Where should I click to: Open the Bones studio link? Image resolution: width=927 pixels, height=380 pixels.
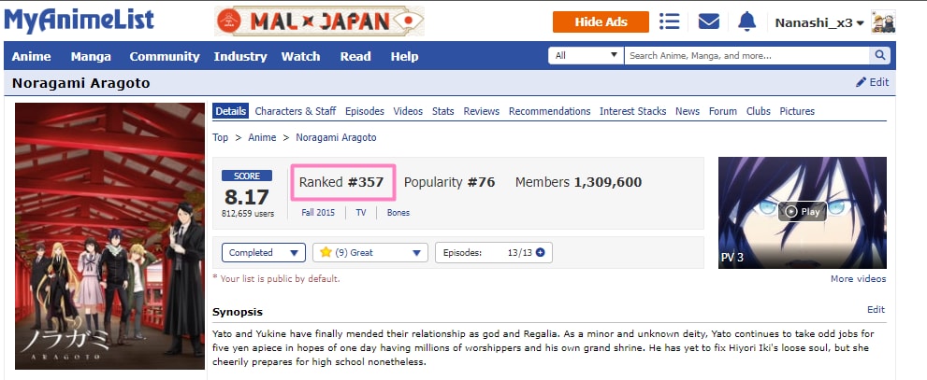click(x=398, y=213)
